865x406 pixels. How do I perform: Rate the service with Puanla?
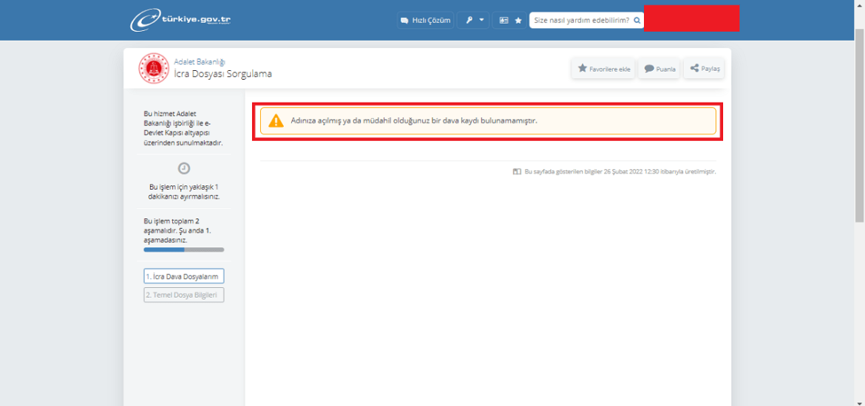(x=659, y=69)
